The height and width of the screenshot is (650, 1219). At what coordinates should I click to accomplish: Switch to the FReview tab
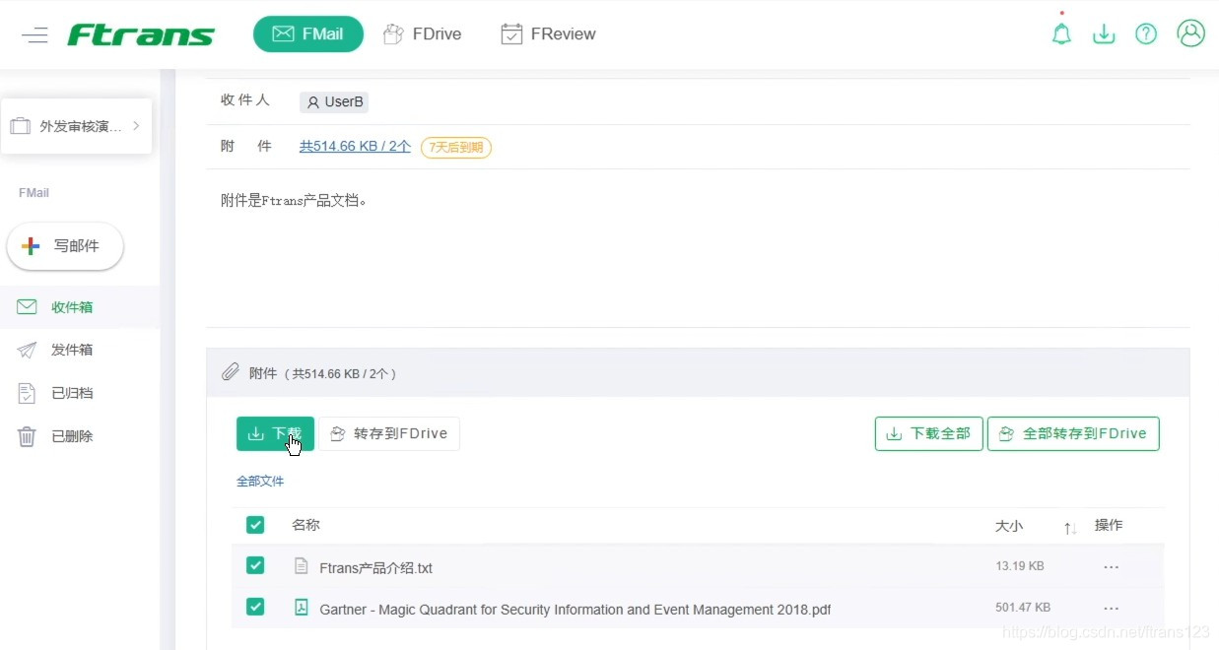(x=548, y=33)
